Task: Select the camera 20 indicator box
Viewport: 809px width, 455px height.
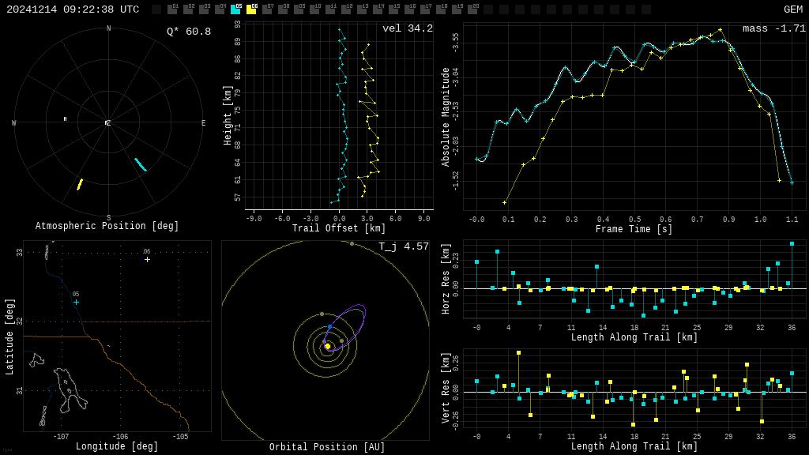Action: click(472, 9)
